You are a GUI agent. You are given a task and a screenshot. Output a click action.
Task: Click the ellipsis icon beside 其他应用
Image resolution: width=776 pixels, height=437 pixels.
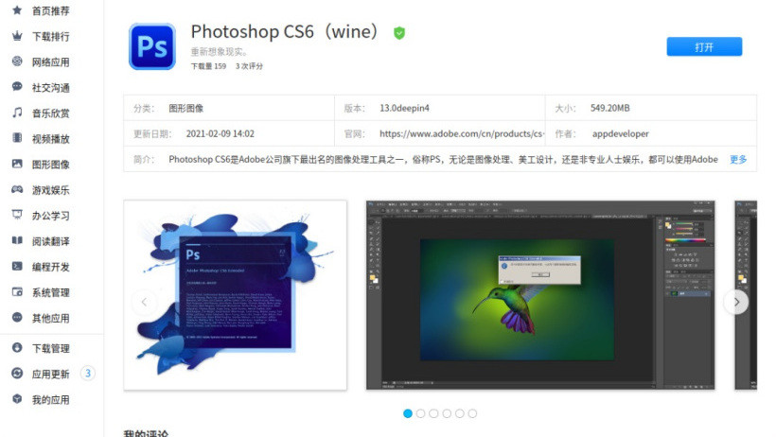(17, 318)
